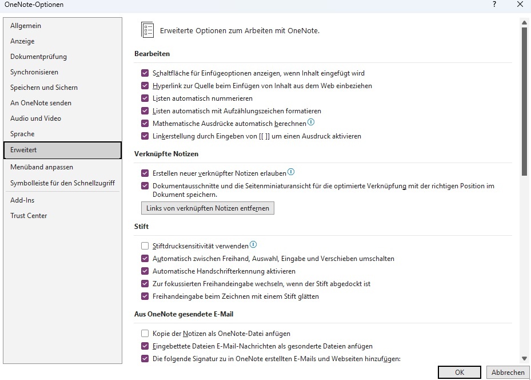This screenshot has height=380, width=531.
Task: Select An OneNote senden category
Action: [x=62, y=102]
